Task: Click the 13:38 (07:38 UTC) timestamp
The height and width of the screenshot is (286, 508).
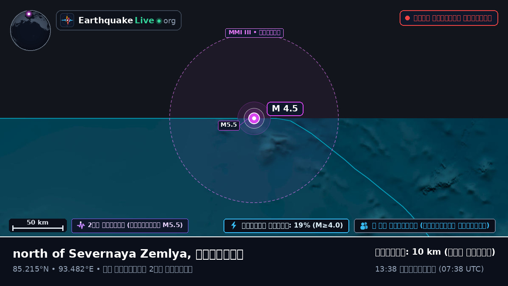Action: pyautogui.click(x=429, y=269)
